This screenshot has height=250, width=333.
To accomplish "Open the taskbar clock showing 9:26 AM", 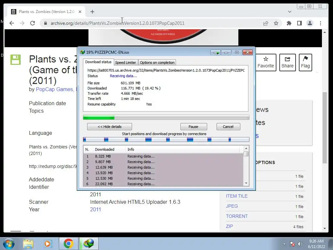I will pyautogui.click(x=316, y=244).
